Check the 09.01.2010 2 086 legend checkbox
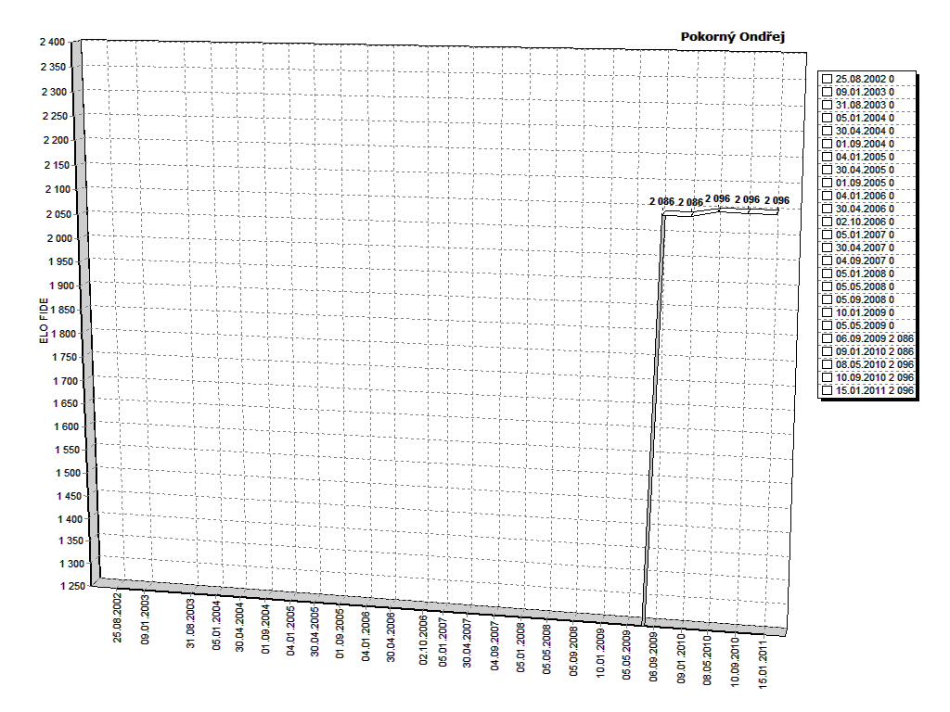This screenshot has width=950, height=712. (827, 352)
